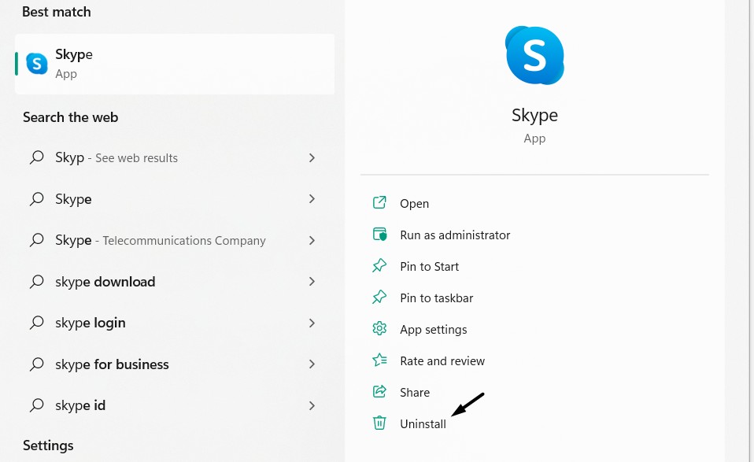Click the Rate and review star icon
754x462 pixels.
tap(379, 360)
